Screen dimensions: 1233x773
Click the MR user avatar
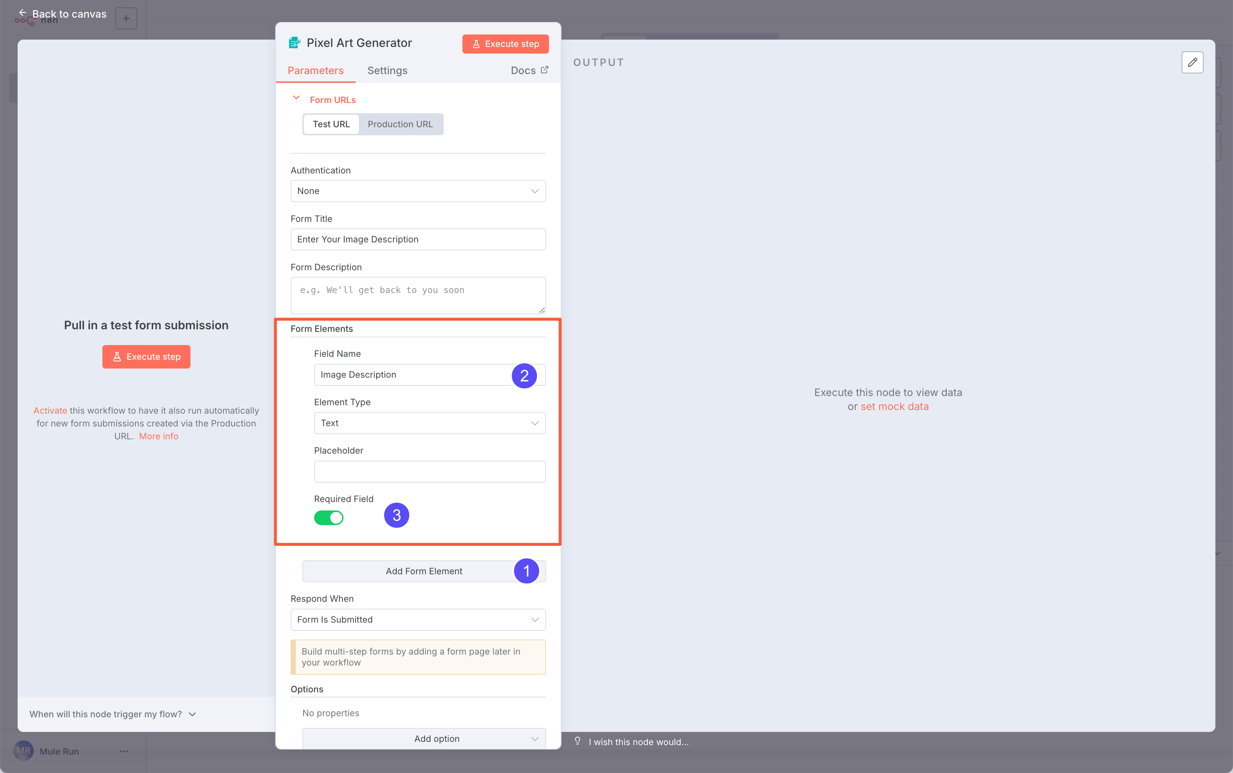23,751
